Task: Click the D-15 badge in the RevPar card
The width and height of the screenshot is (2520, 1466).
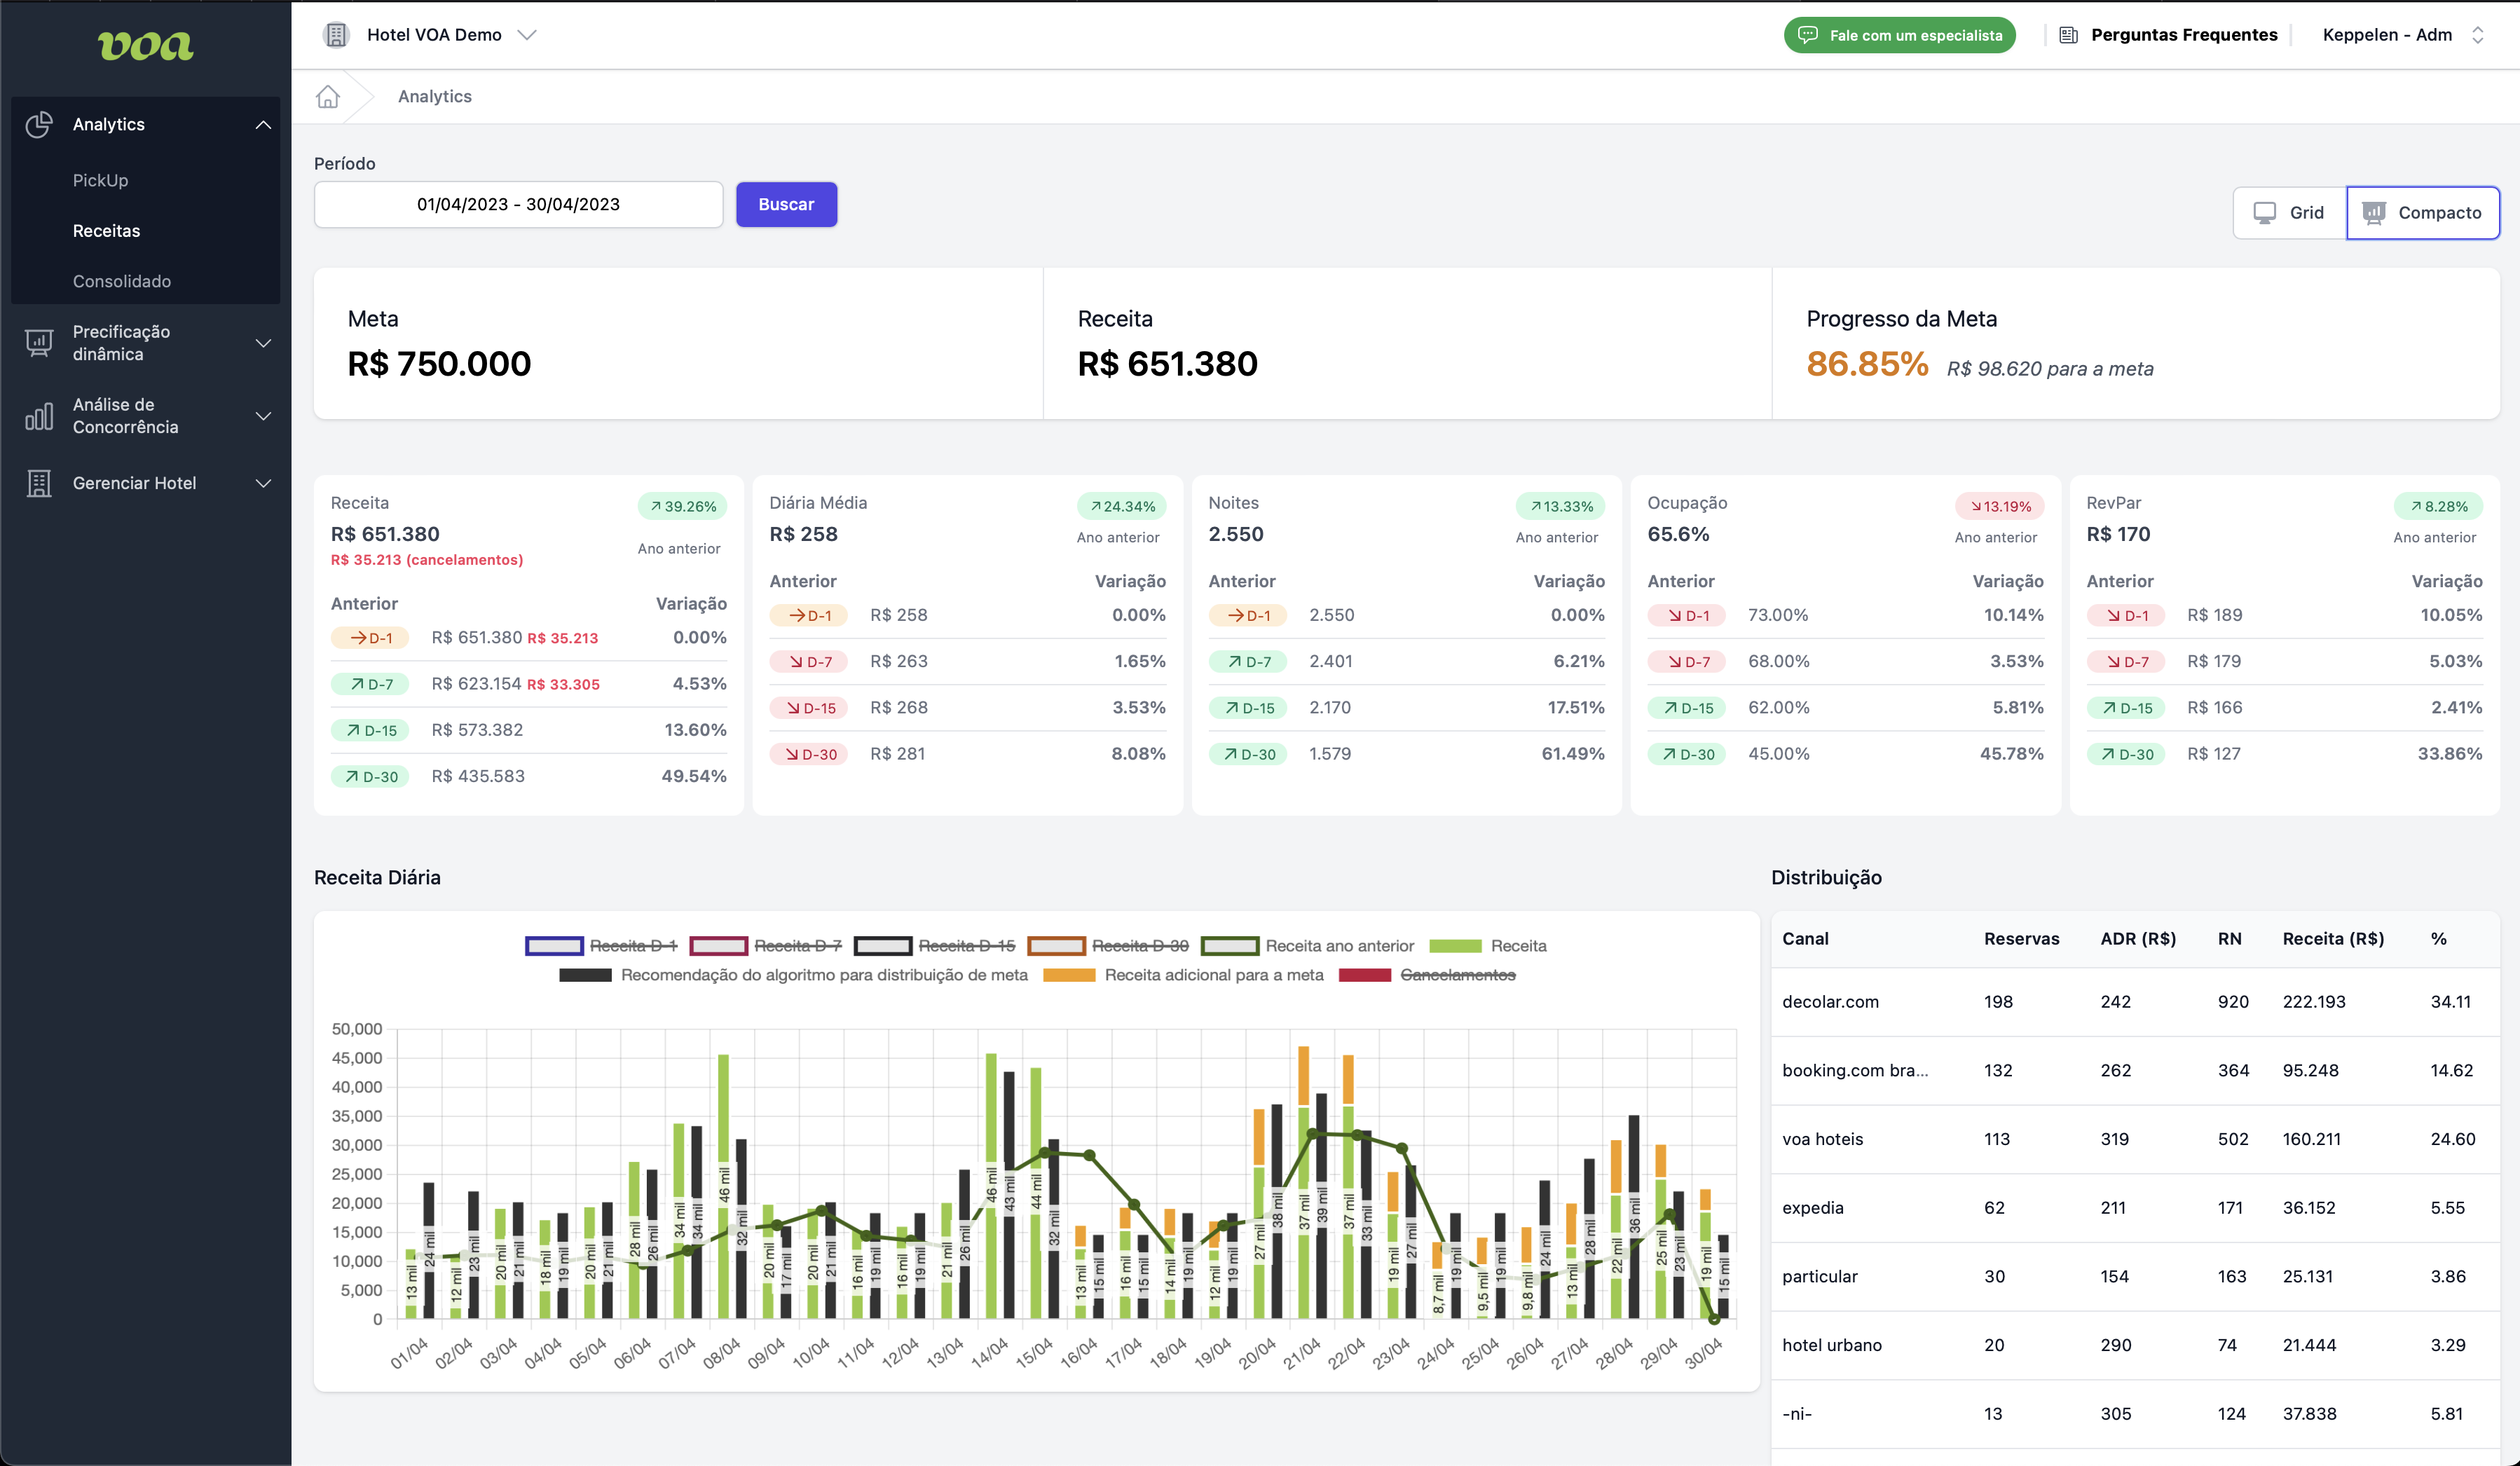Action: click(x=2126, y=708)
